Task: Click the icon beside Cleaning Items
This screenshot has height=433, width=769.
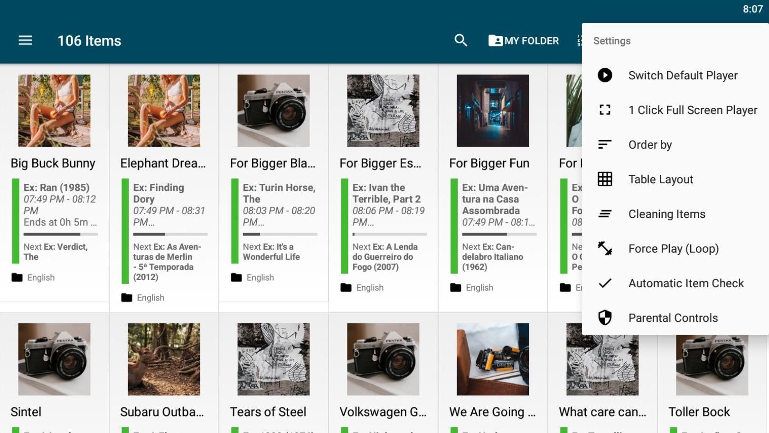Action: click(x=605, y=214)
